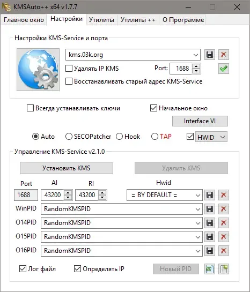Image resolution: width=250 pixels, height=292 pixels.
Task: Select the Настройки tab
Action: pos(67,19)
